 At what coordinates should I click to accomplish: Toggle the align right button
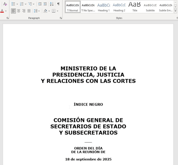point(24,11)
